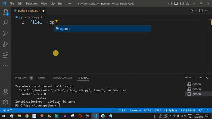
Task: Expand run options dropdown next to play
Action: pos(196,11)
